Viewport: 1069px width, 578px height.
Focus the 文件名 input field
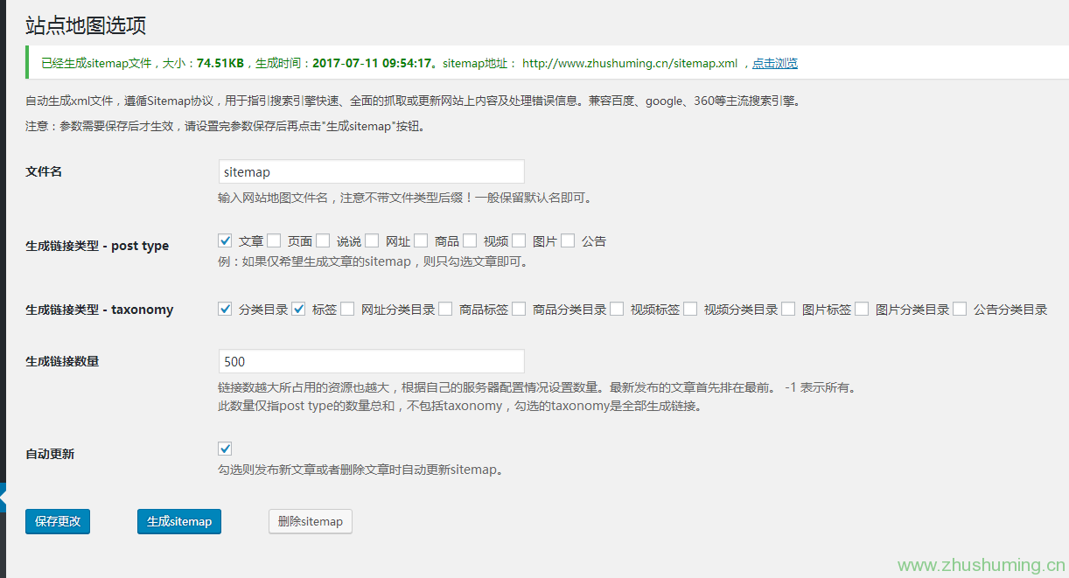point(371,172)
